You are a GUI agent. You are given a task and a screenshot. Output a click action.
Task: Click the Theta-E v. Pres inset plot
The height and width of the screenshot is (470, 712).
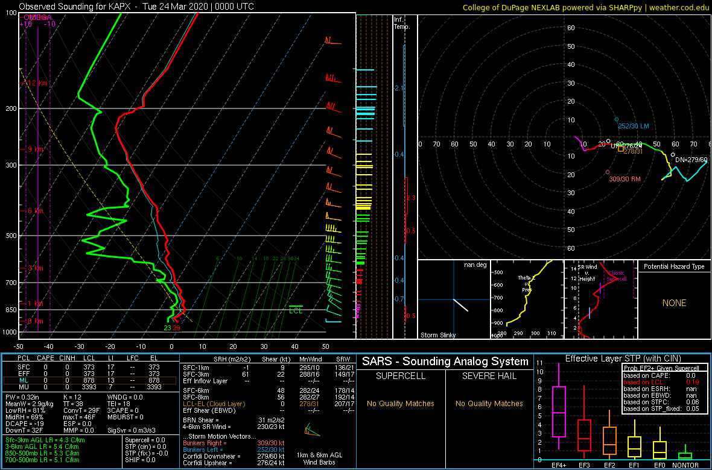click(x=527, y=299)
